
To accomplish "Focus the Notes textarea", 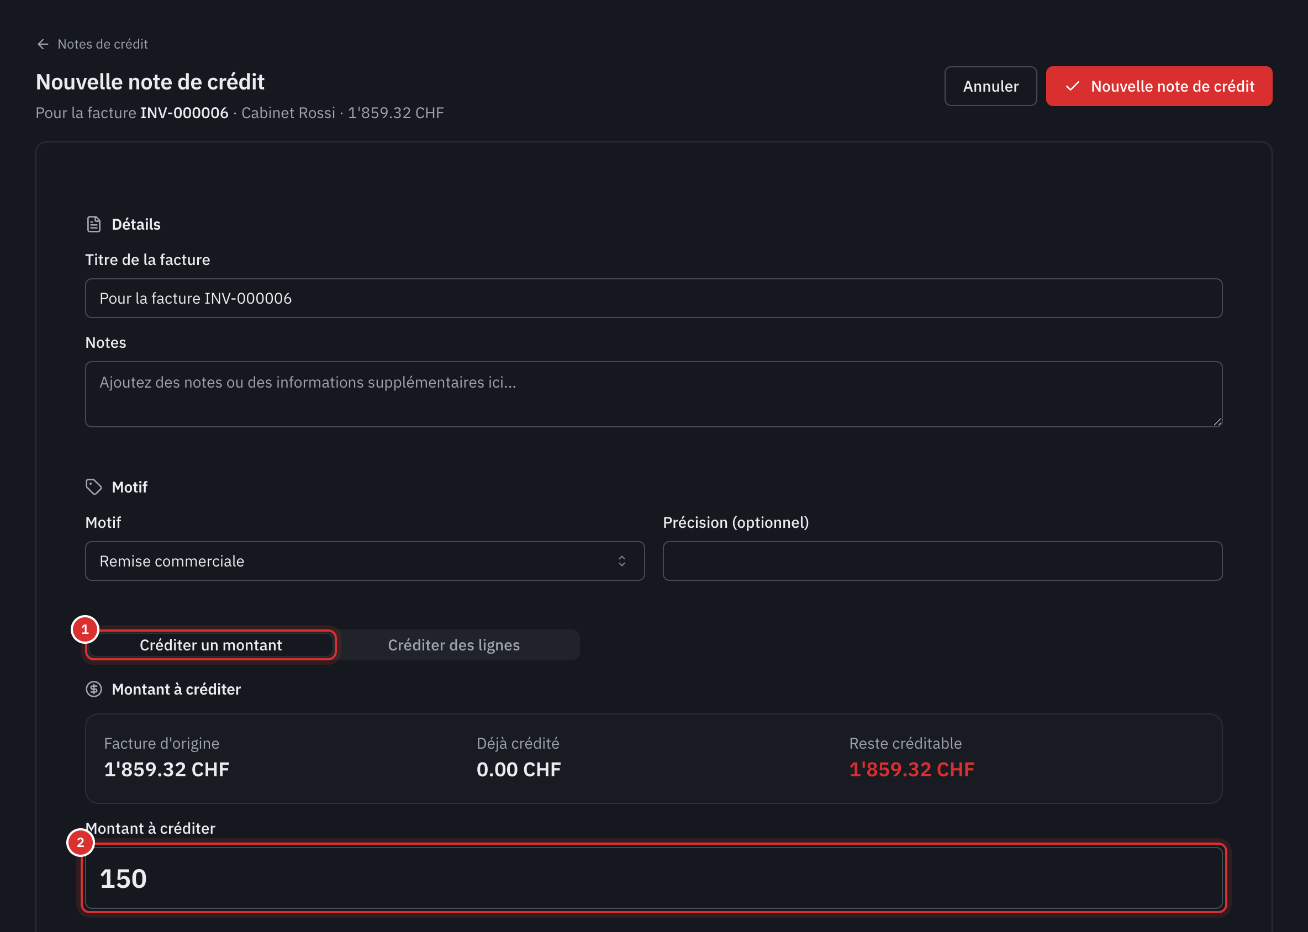I will pos(653,394).
